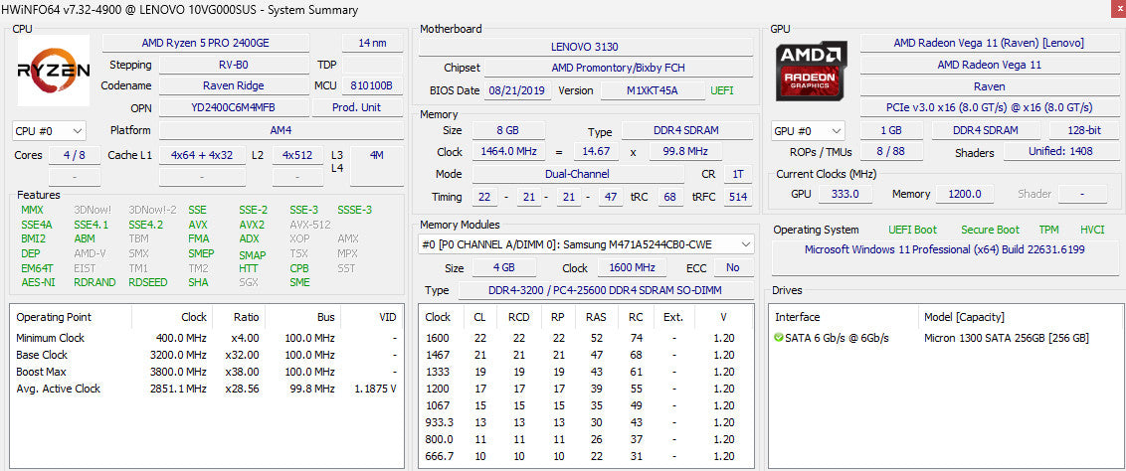Click the VID column header

[x=371, y=317]
